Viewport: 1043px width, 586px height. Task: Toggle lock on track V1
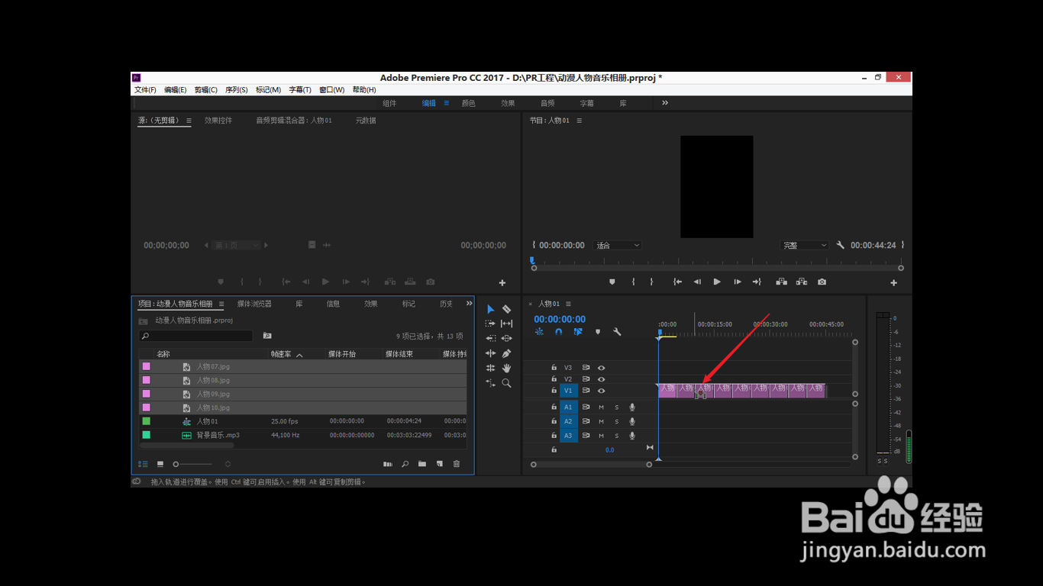click(554, 391)
